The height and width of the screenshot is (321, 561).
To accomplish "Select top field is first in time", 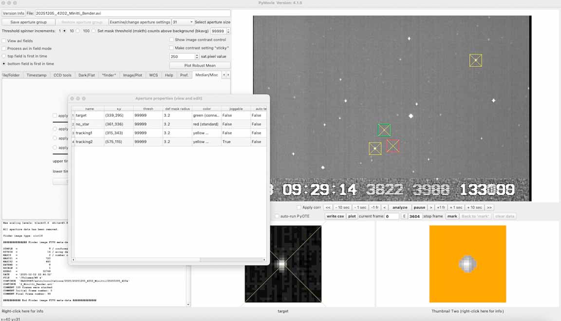I will click(x=4, y=56).
